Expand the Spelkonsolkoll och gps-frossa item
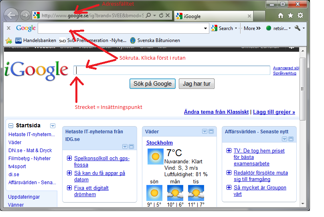Screen dimensions: 324x217 [x=69, y=158]
